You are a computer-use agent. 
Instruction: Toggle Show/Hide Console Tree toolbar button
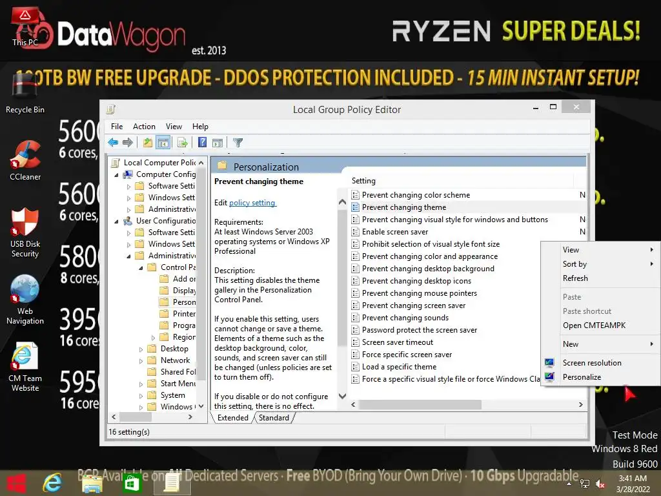(163, 143)
